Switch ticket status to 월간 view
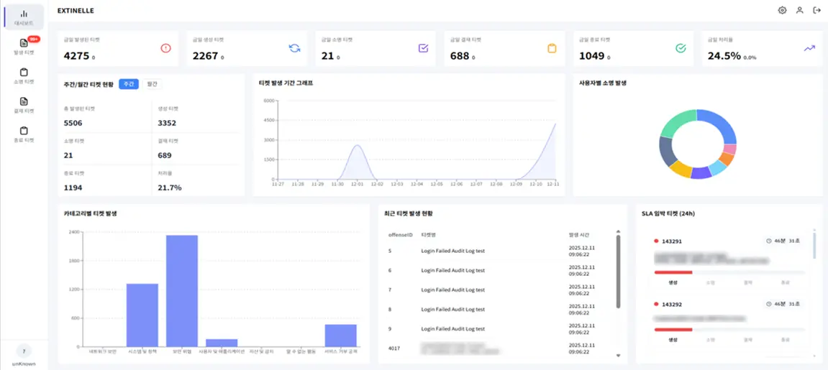This screenshot has height=370, width=828. click(x=151, y=84)
